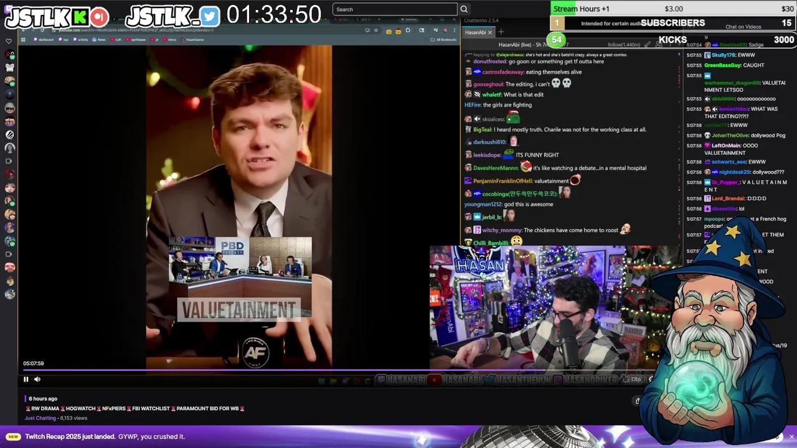Click the Following heart icon in sidebar
The height and width of the screenshot is (448, 797).
tap(9, 42)
